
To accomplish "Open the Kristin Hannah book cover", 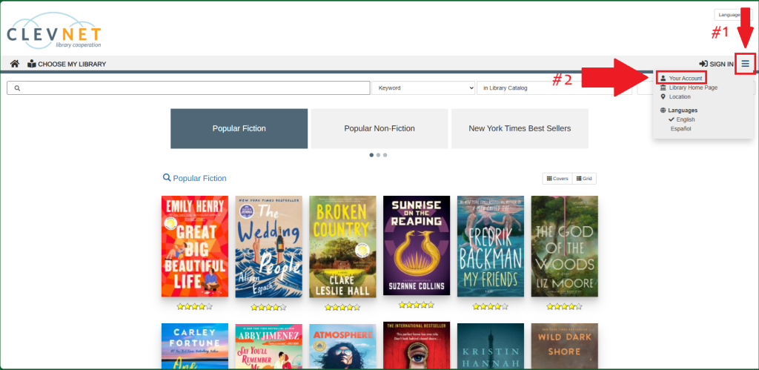I will click(491, 346).
